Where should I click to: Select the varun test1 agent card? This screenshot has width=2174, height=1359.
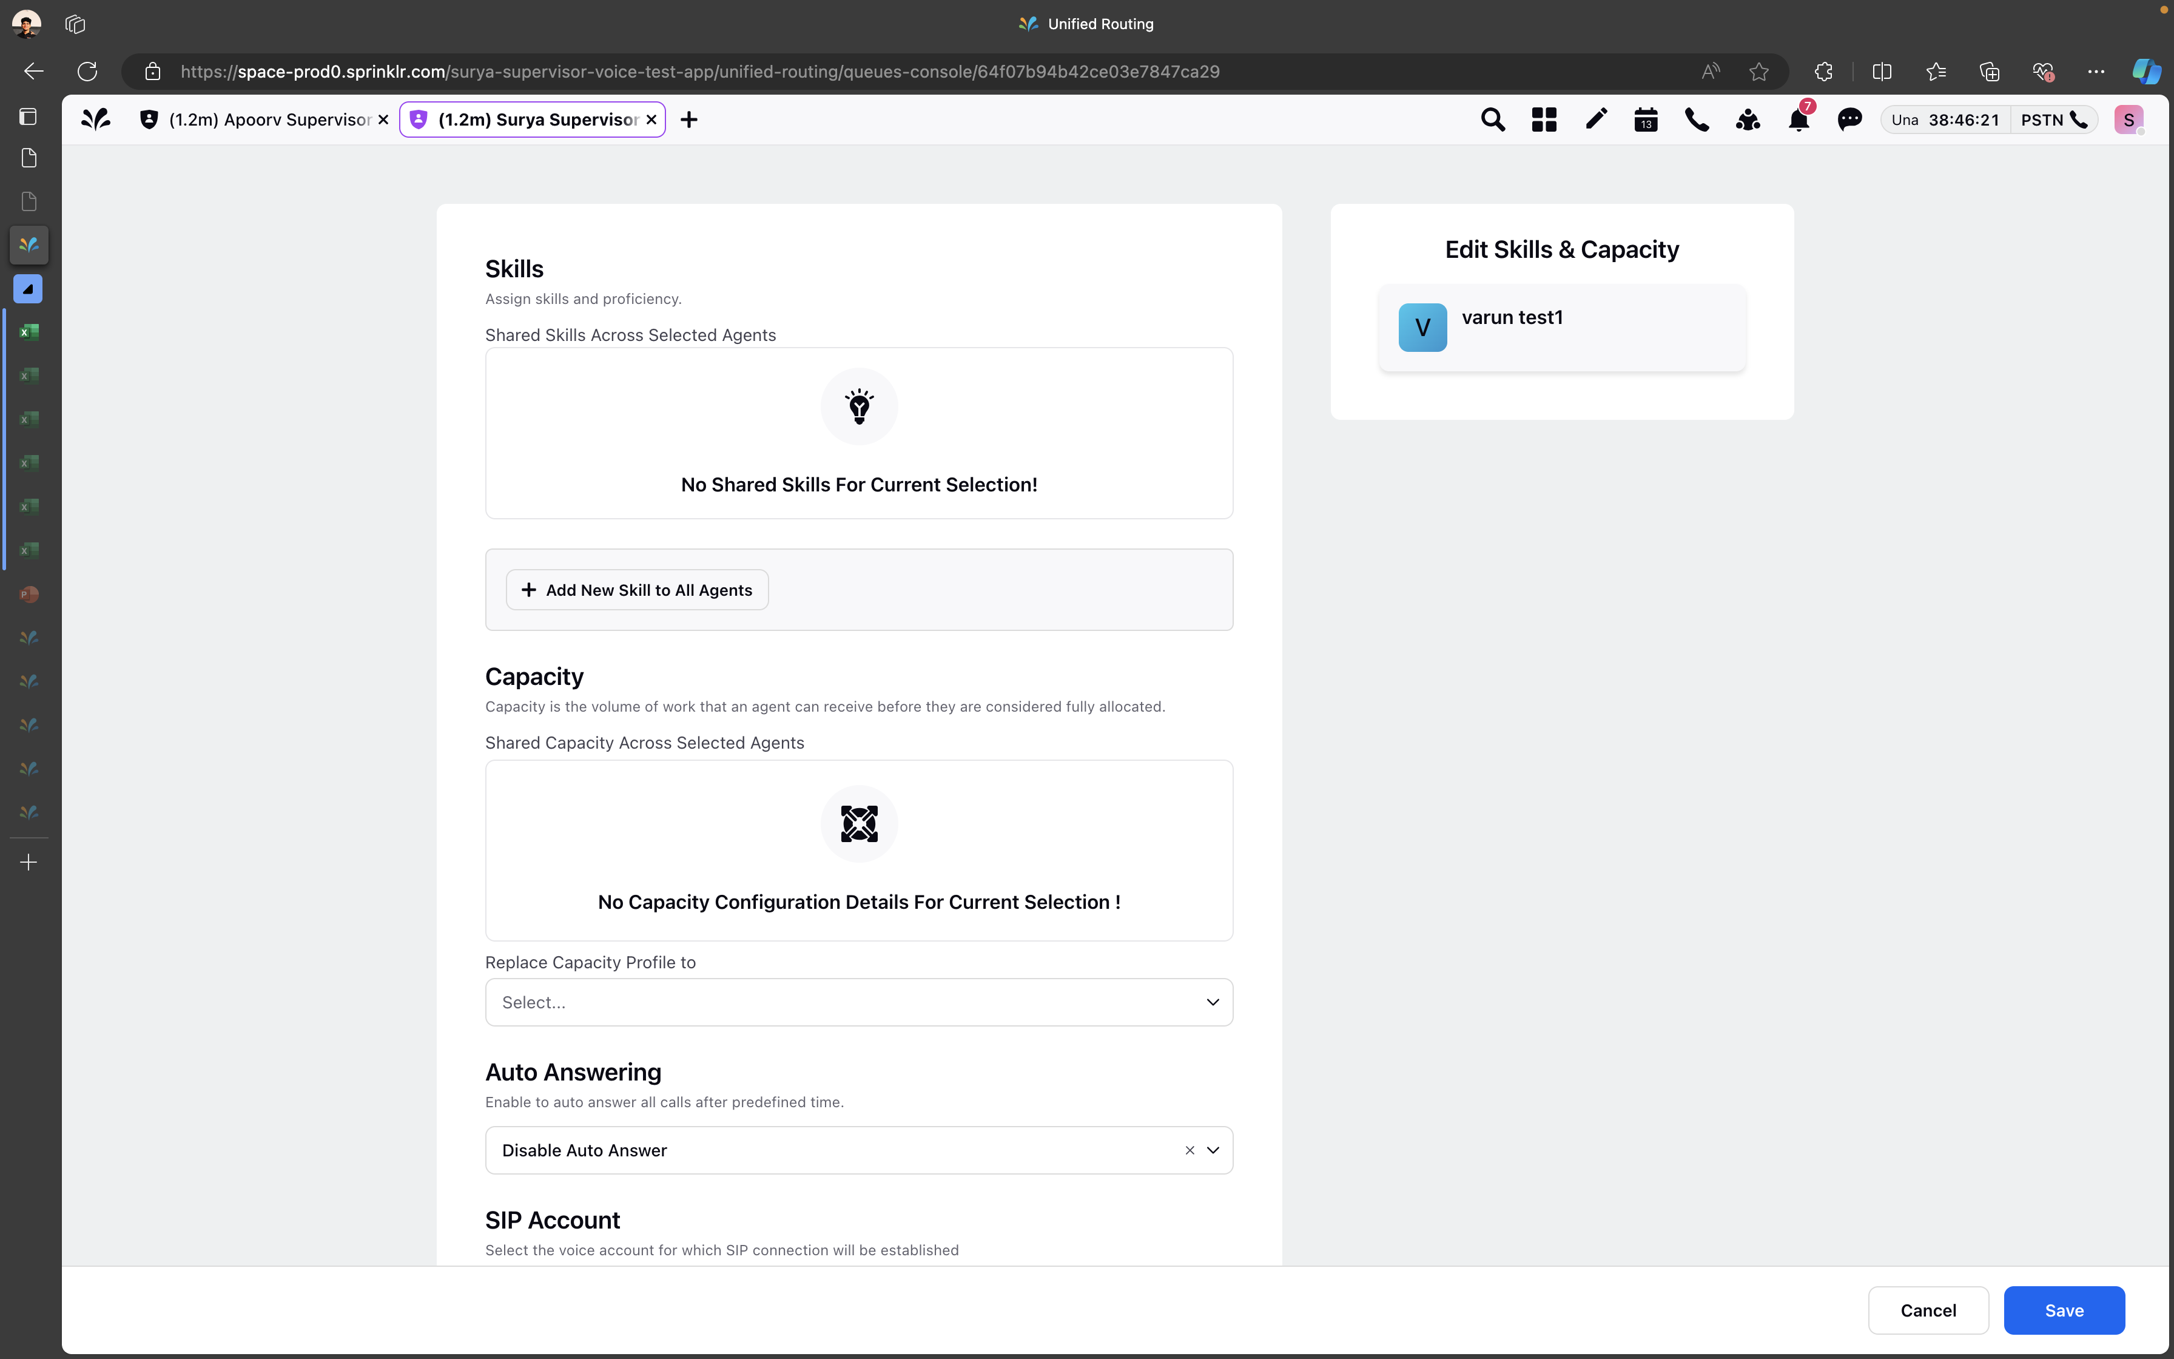click(x=1561, y=327)
